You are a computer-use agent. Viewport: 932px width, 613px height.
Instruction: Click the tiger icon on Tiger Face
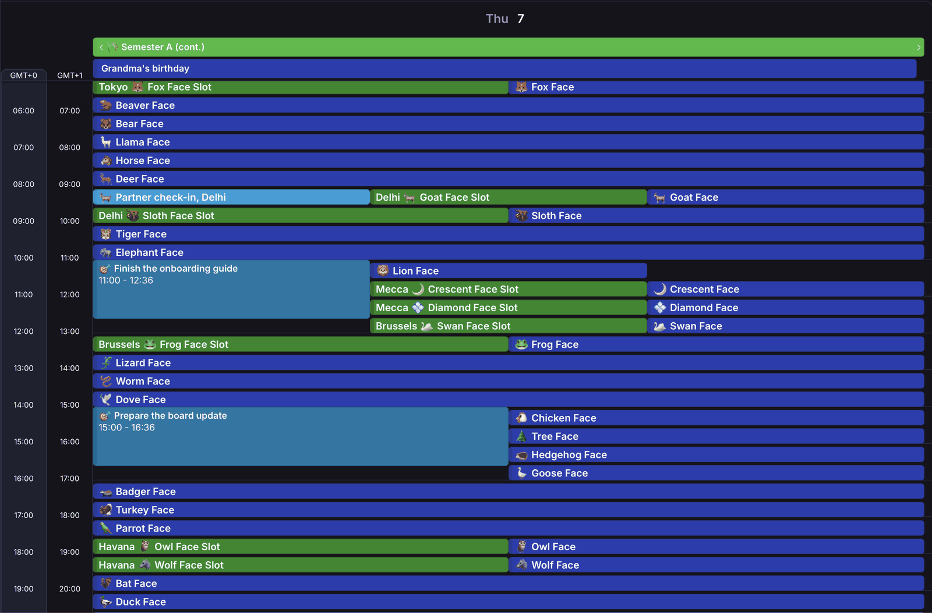105,234
